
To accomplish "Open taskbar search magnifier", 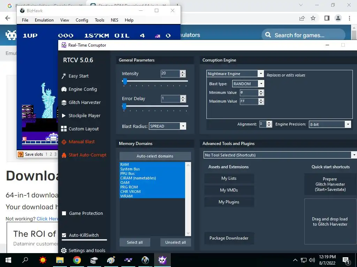I will pos(25,260).
